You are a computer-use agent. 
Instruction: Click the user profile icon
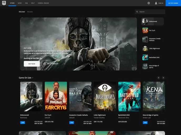pyautogui.click(x=156, y=3)
